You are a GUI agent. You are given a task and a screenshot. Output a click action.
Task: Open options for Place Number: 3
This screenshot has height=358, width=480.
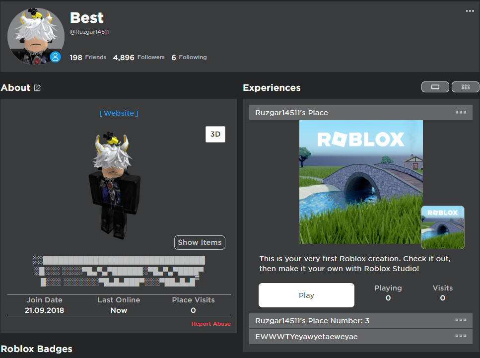[x=461, y=320]
